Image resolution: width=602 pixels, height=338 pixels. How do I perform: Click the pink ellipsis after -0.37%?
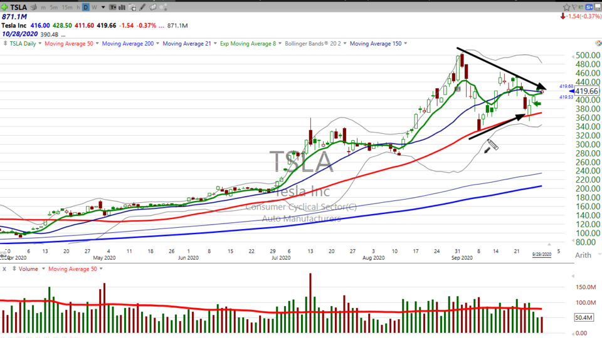point(162,26)
